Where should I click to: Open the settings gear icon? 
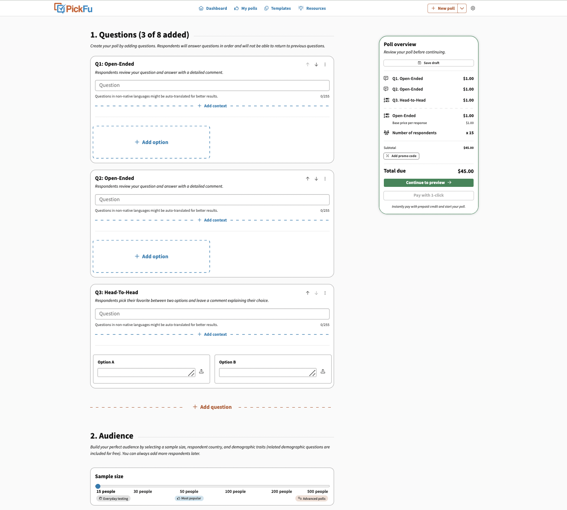pos(473,8)
